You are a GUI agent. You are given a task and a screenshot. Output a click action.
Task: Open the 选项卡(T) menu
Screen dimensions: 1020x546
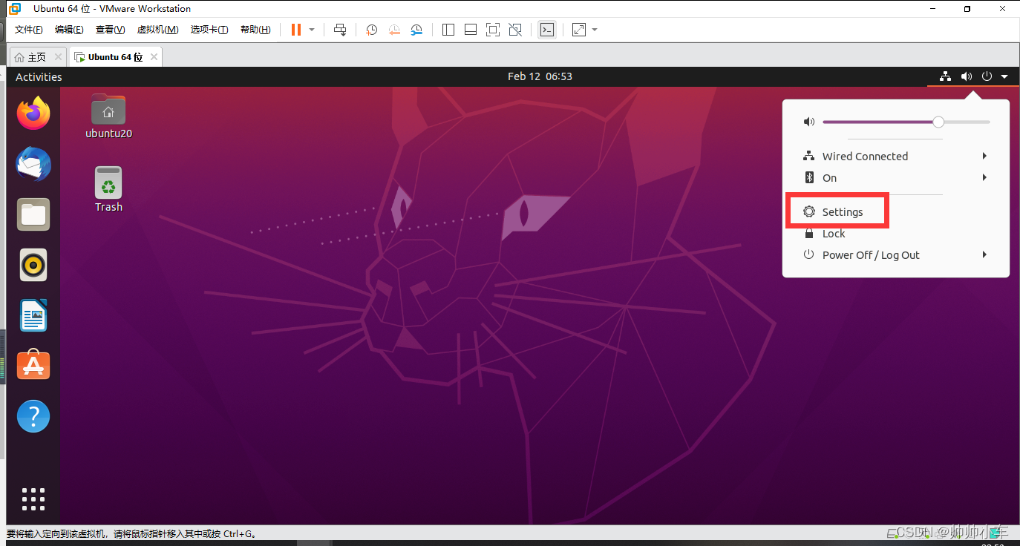point(209,30)
